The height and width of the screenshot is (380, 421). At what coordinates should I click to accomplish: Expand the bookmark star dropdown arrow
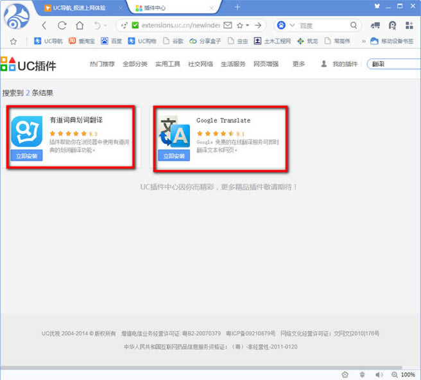pos(247,26)
